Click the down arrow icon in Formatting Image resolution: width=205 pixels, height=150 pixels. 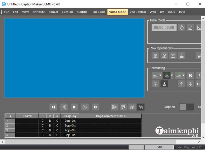190,84
